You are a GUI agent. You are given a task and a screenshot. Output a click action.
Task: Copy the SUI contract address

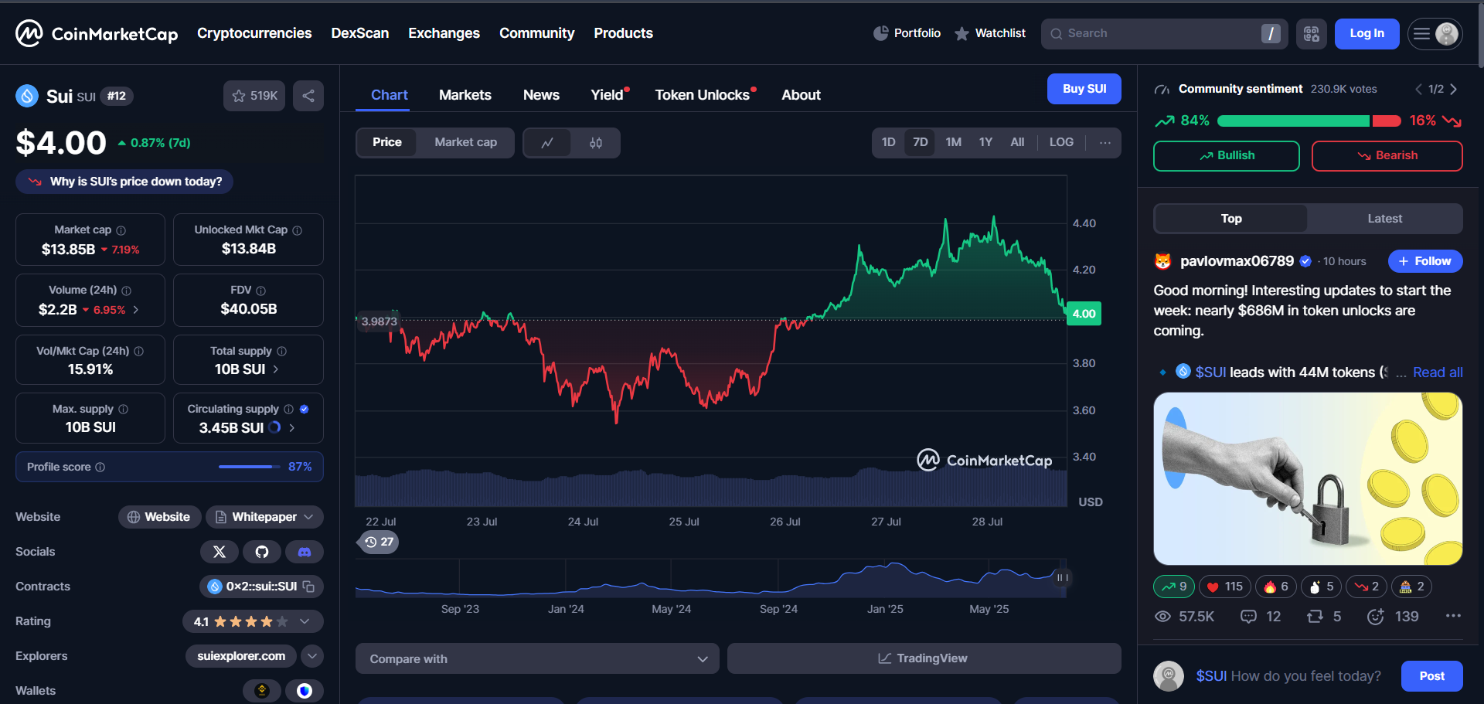coord(308,587)
